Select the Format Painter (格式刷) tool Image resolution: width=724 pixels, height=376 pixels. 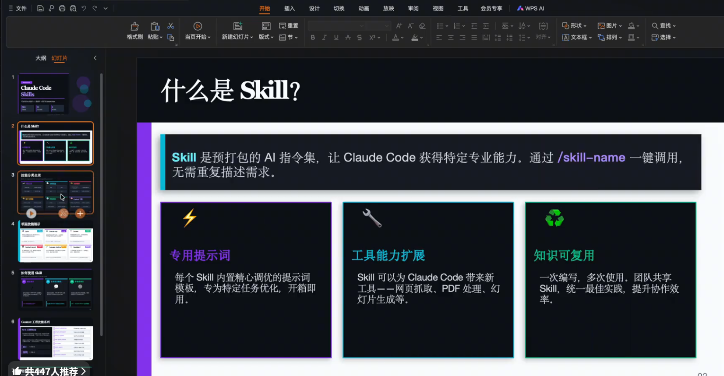135,31
